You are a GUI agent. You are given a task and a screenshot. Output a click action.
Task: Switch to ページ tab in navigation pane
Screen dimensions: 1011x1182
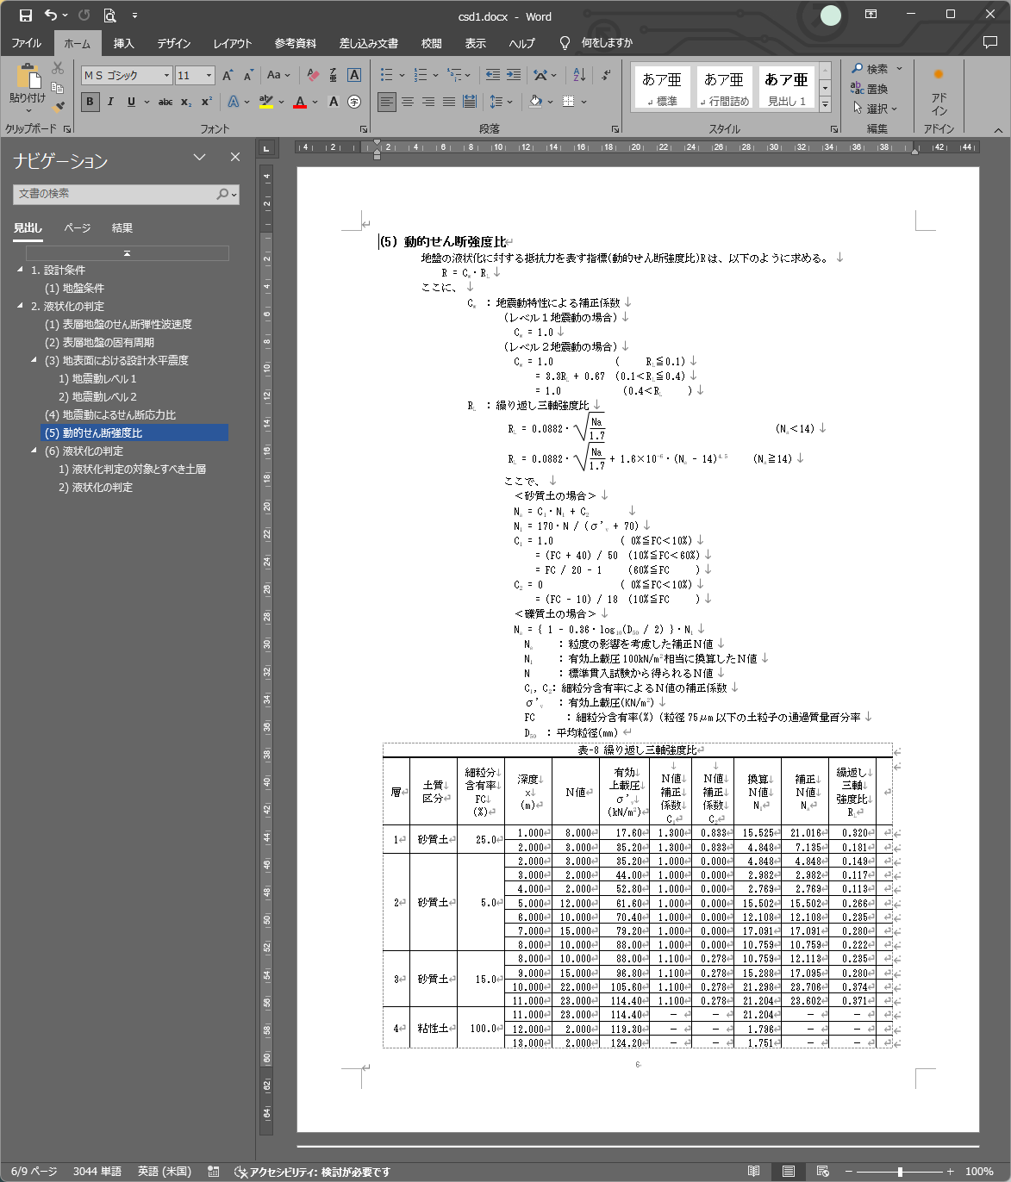point(77,228)
